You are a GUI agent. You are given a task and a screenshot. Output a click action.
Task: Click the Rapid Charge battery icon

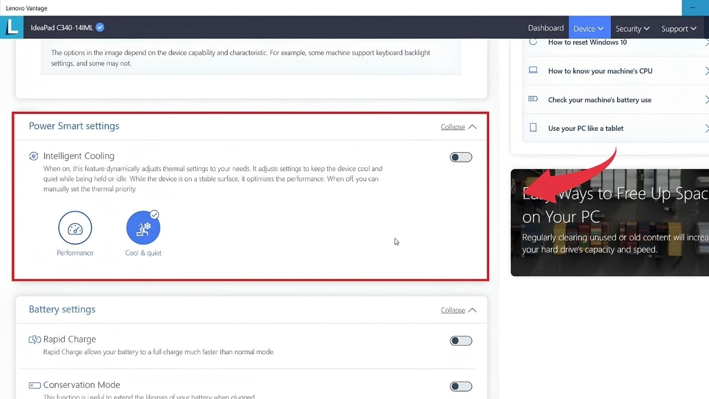(34, 340)
